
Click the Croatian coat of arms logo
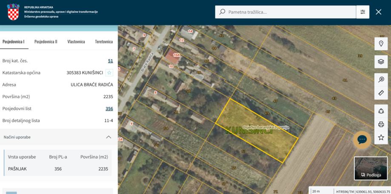click(x=14, y=12)
